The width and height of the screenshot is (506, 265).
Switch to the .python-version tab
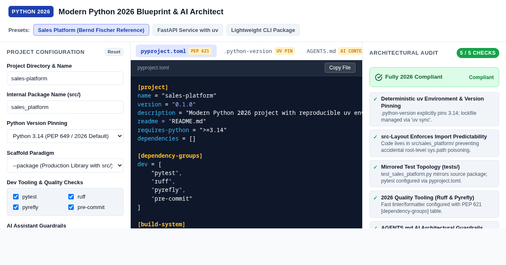[x=259, y=51]
